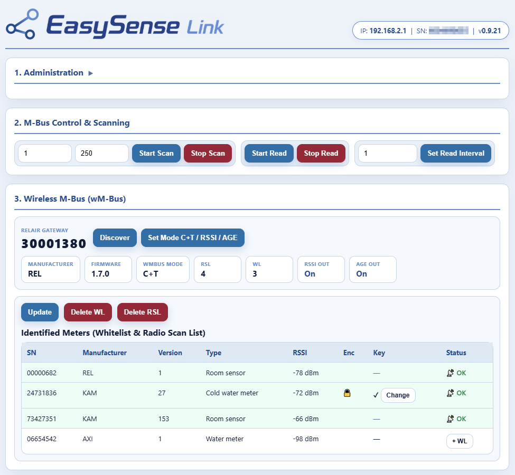Click the antenna status icon for meter 73427351
Image resolution: width=515 pixels, height=475 pixels.
pos(450,419)
